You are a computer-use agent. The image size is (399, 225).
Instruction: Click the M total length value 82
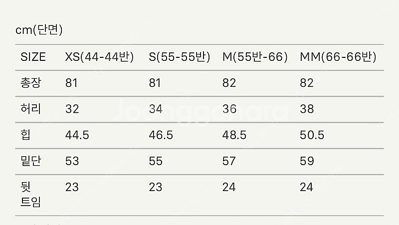(229, 83)
